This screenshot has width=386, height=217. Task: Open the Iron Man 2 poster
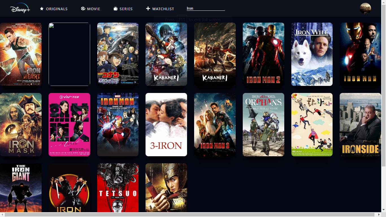coord(263,54)
